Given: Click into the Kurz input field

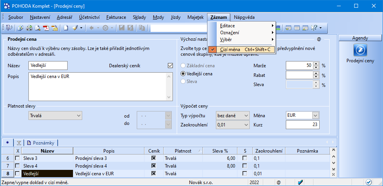Looking at the screenshot, I should point(302,125).
